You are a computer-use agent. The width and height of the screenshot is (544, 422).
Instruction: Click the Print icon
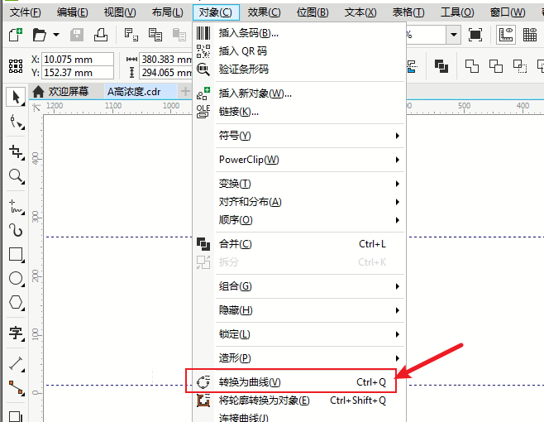(x=101, y=35)
